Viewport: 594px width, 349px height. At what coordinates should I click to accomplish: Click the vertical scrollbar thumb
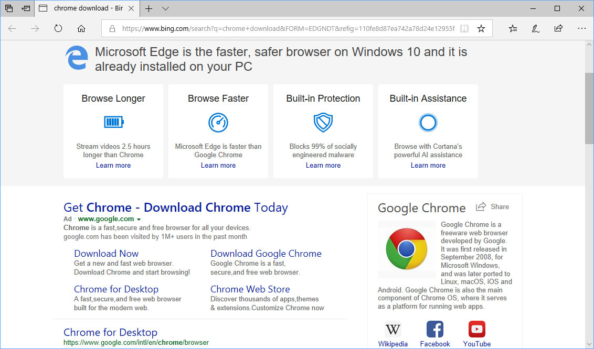[x=589, y=108]
